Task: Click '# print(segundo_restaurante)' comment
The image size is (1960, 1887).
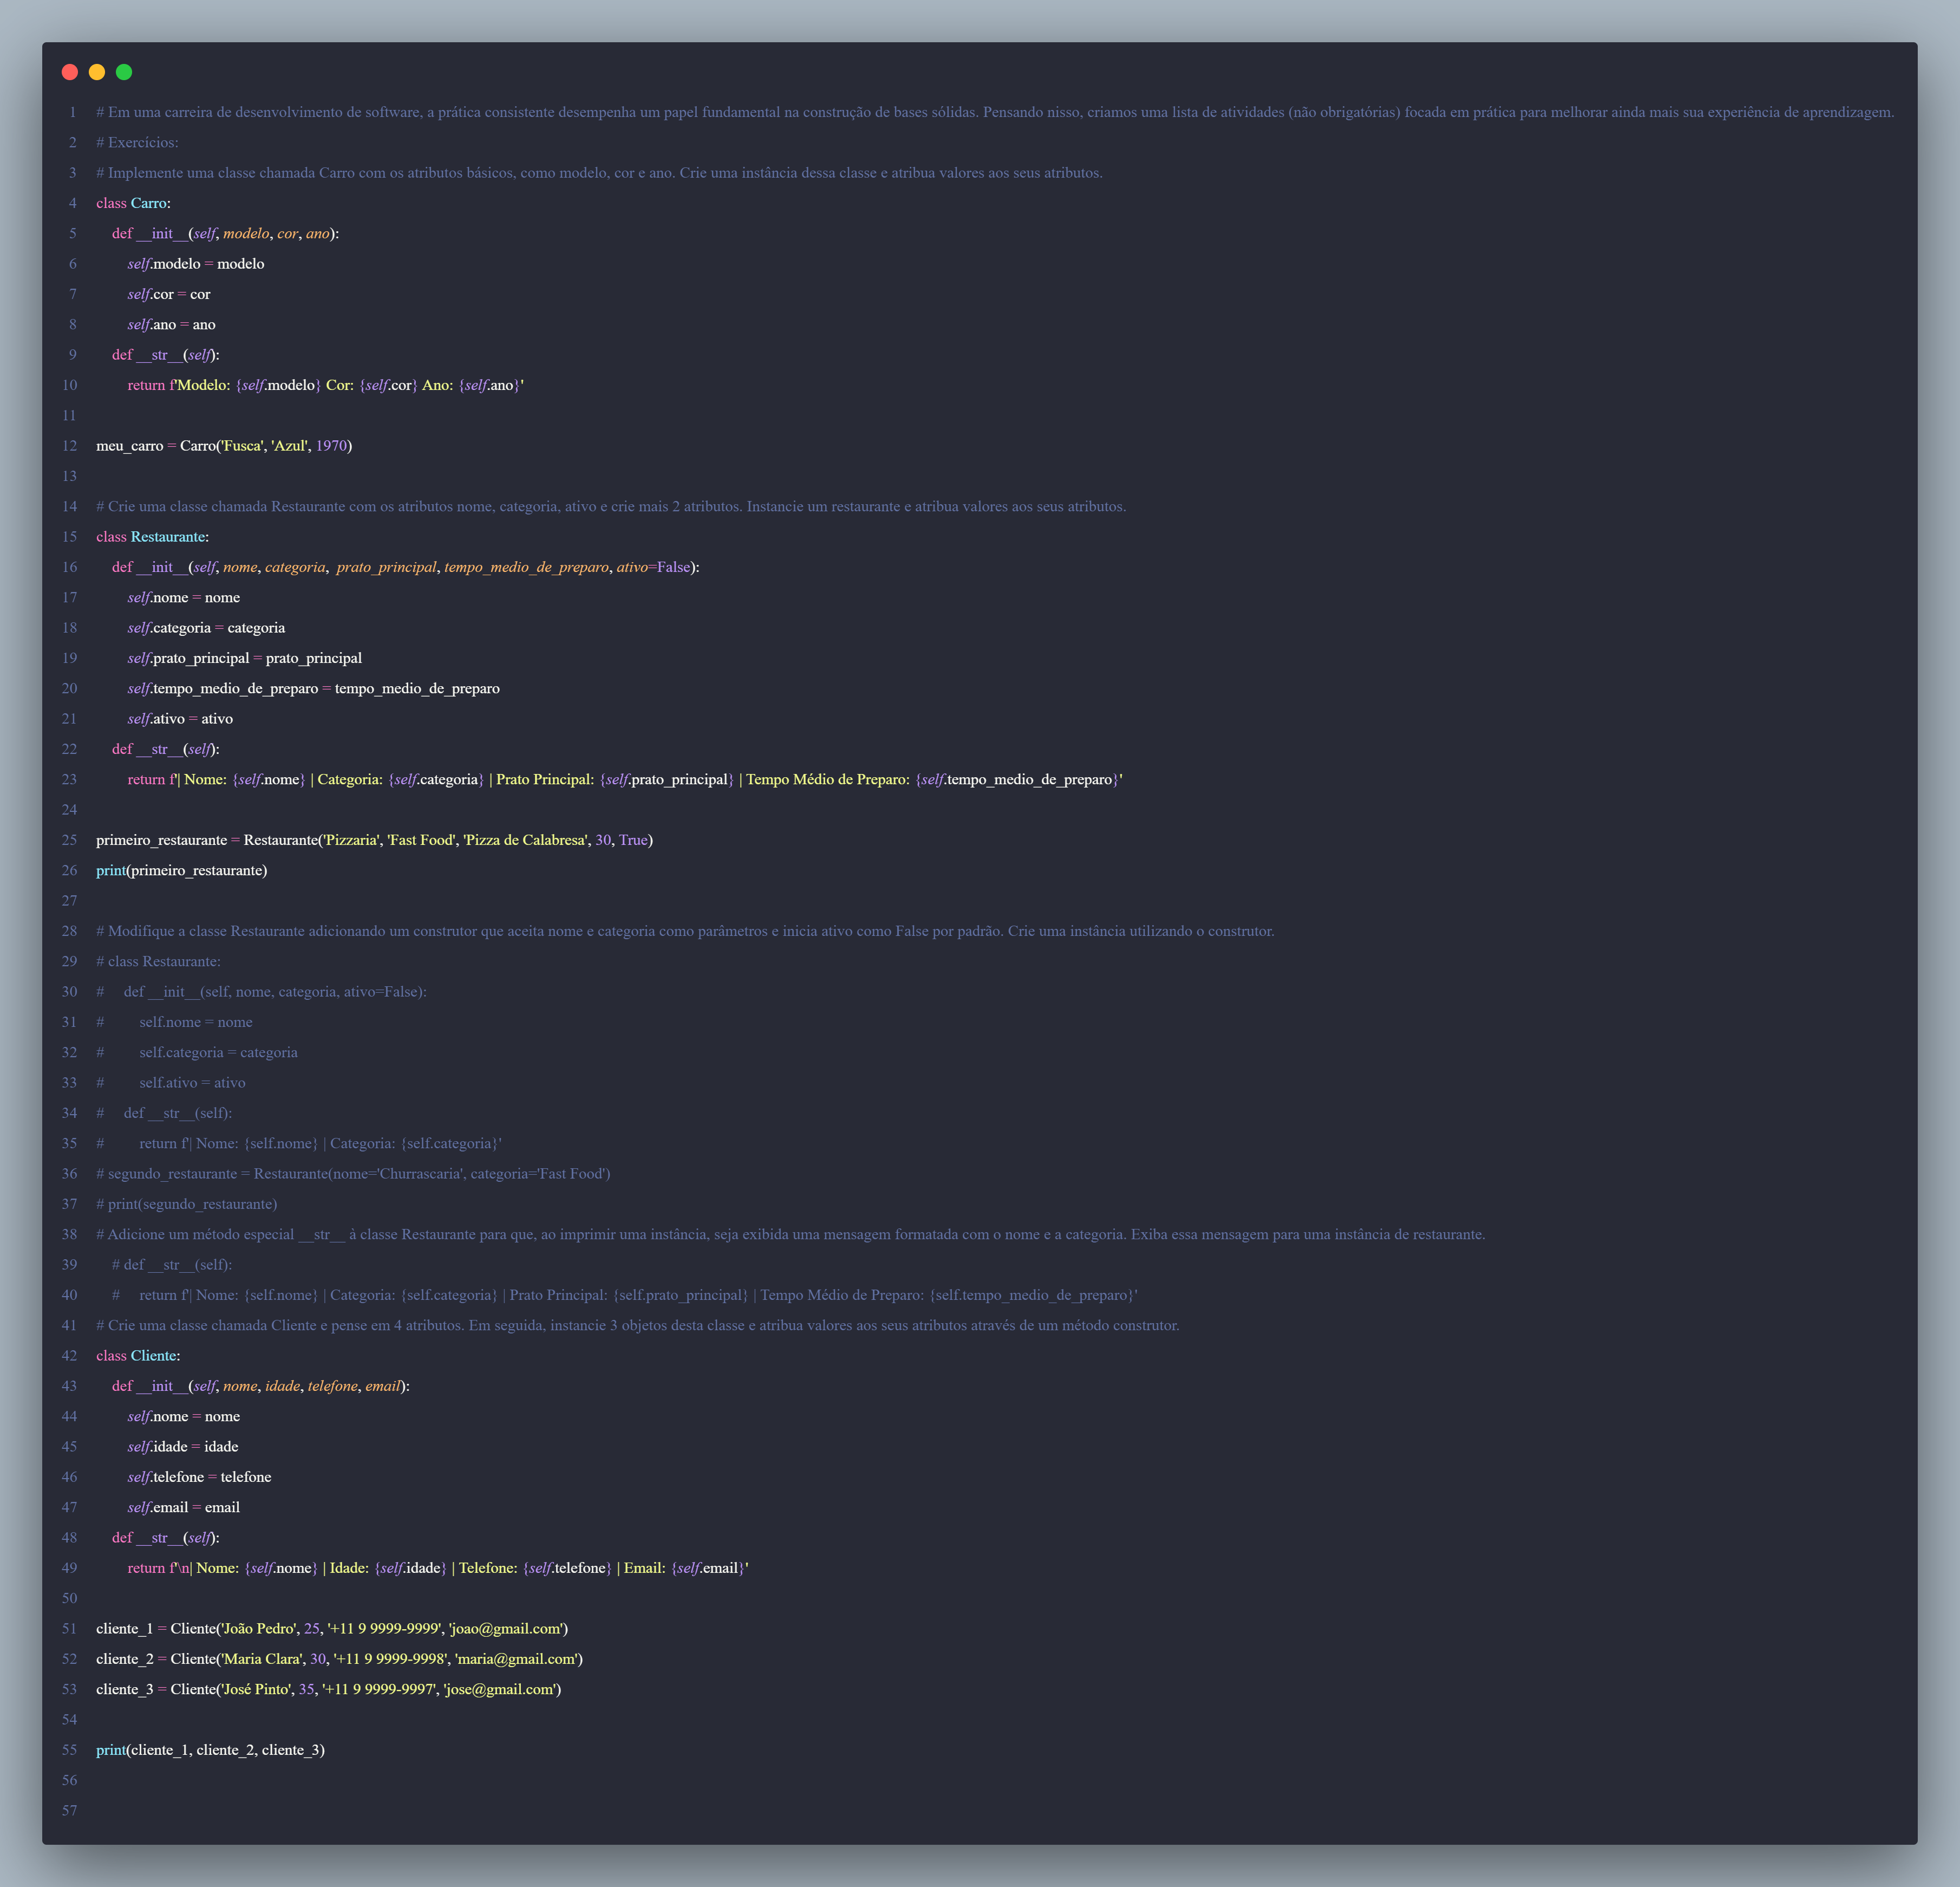Action: [x=186, y=1203]
